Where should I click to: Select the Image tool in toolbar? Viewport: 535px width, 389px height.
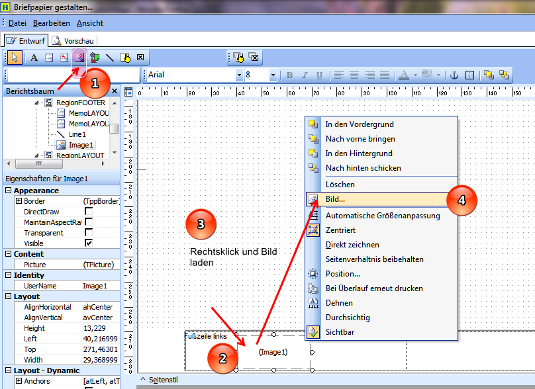point(79,58)
